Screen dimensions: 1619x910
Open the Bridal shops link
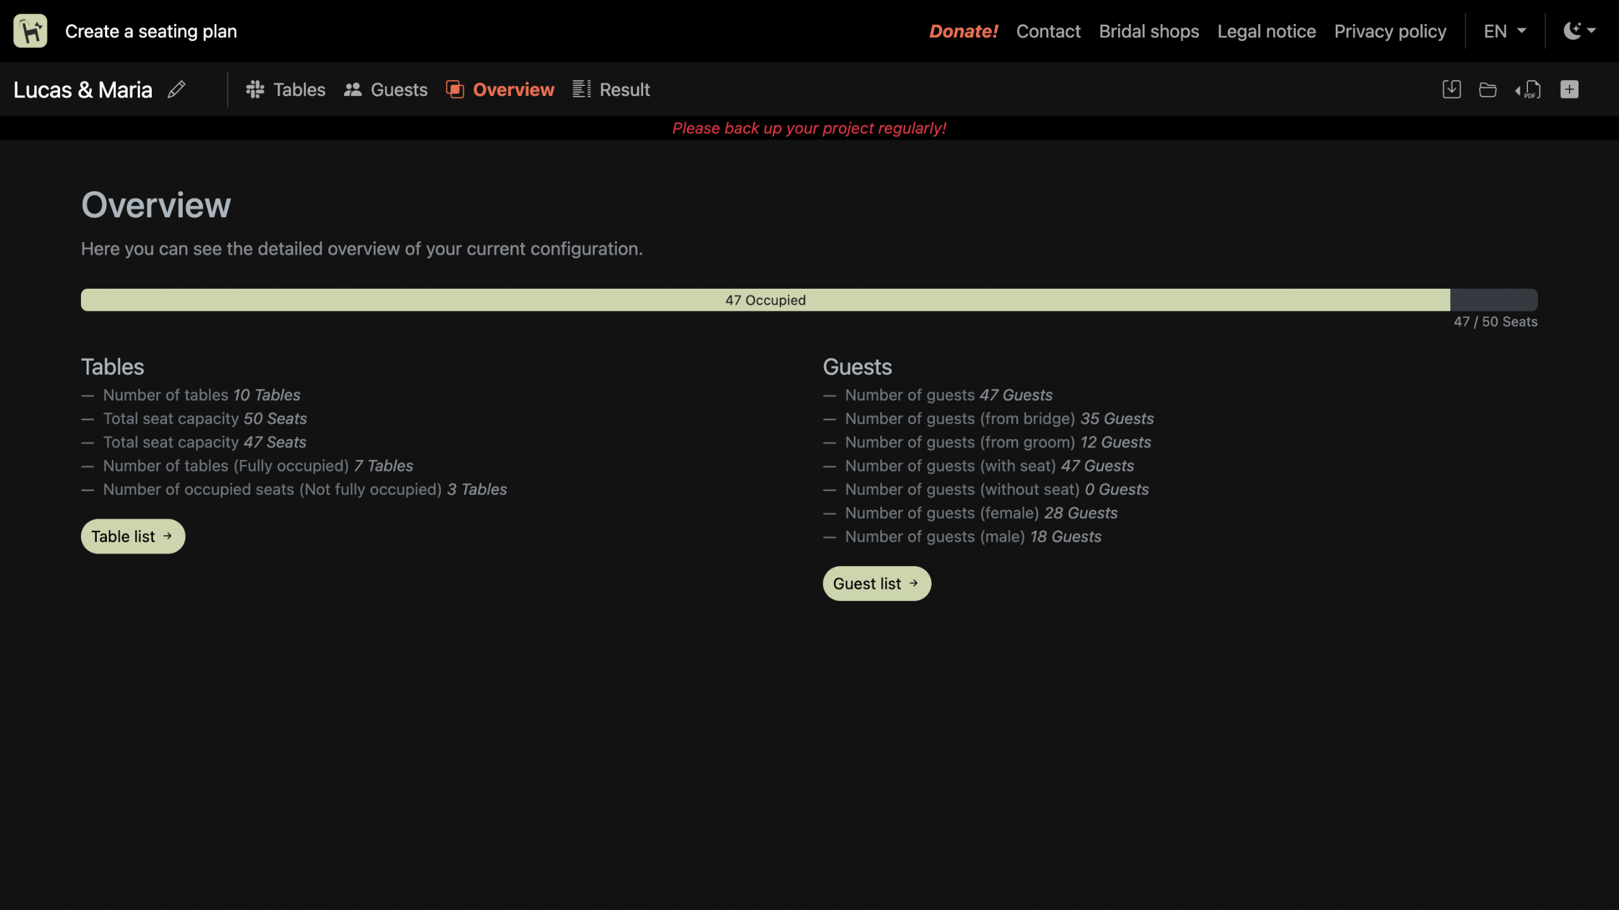pyautogui.click(x=1148, y=31)
